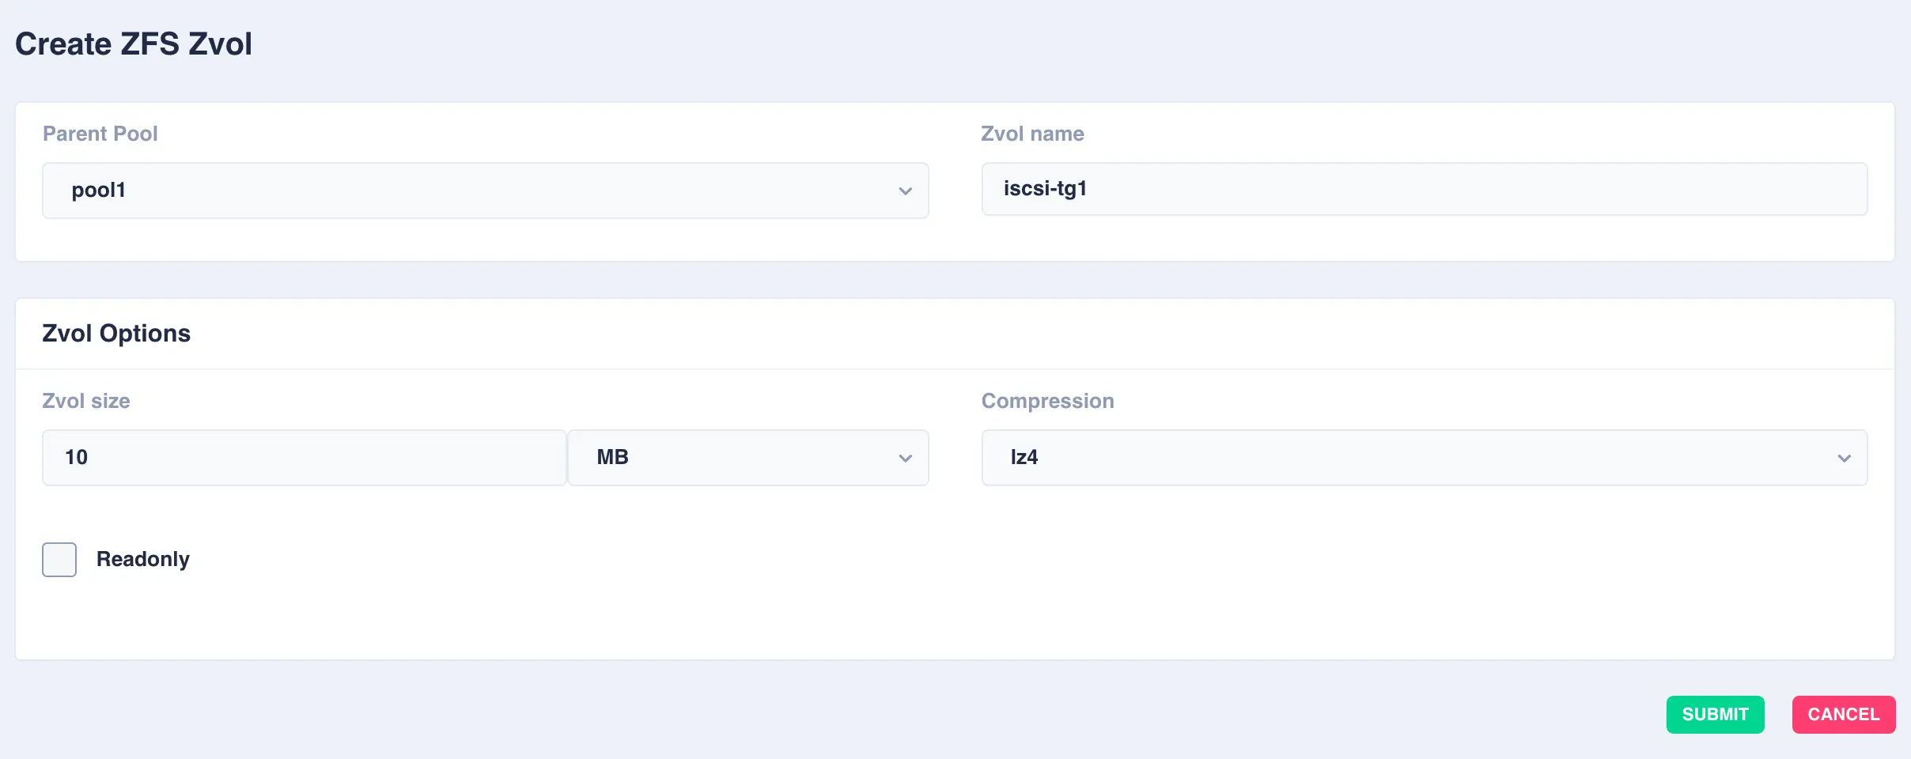This screenshot has width=1911, height=759.
Task: Expand the Parent Pool chevron icon
Action: pos(903,191)
